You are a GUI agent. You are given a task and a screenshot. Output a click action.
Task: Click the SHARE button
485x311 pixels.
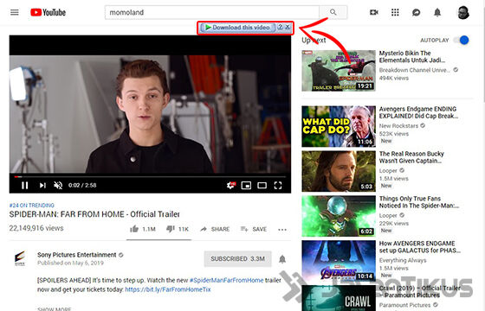[x=215, y=229]
